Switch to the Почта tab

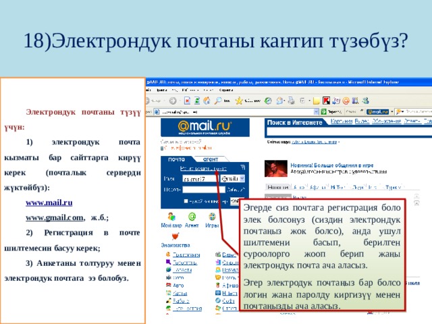point(177,159)
